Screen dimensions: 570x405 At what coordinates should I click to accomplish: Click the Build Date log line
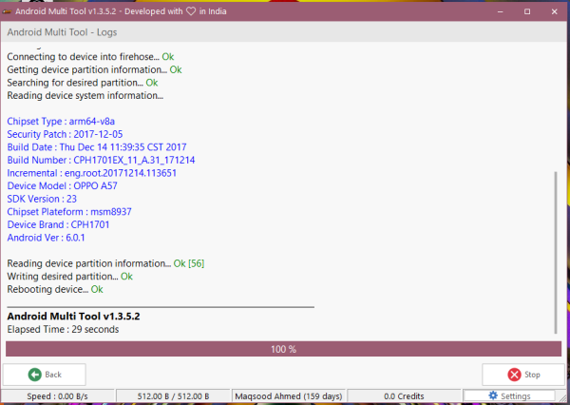point(97,147)
